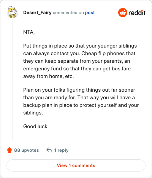
Task: Click the "Put things in place" line
Action: 80,46
